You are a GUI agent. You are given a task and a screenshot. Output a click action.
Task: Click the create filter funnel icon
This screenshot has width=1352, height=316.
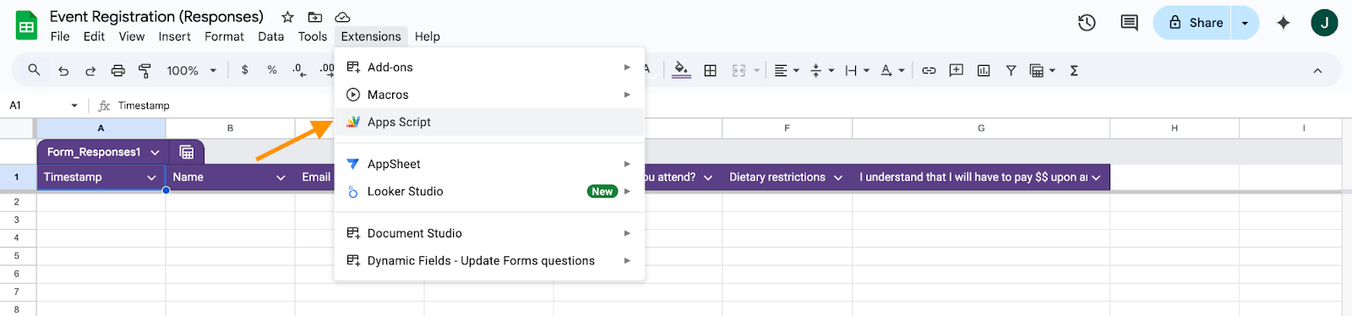pyautogui.click(x=1011, y=70)
